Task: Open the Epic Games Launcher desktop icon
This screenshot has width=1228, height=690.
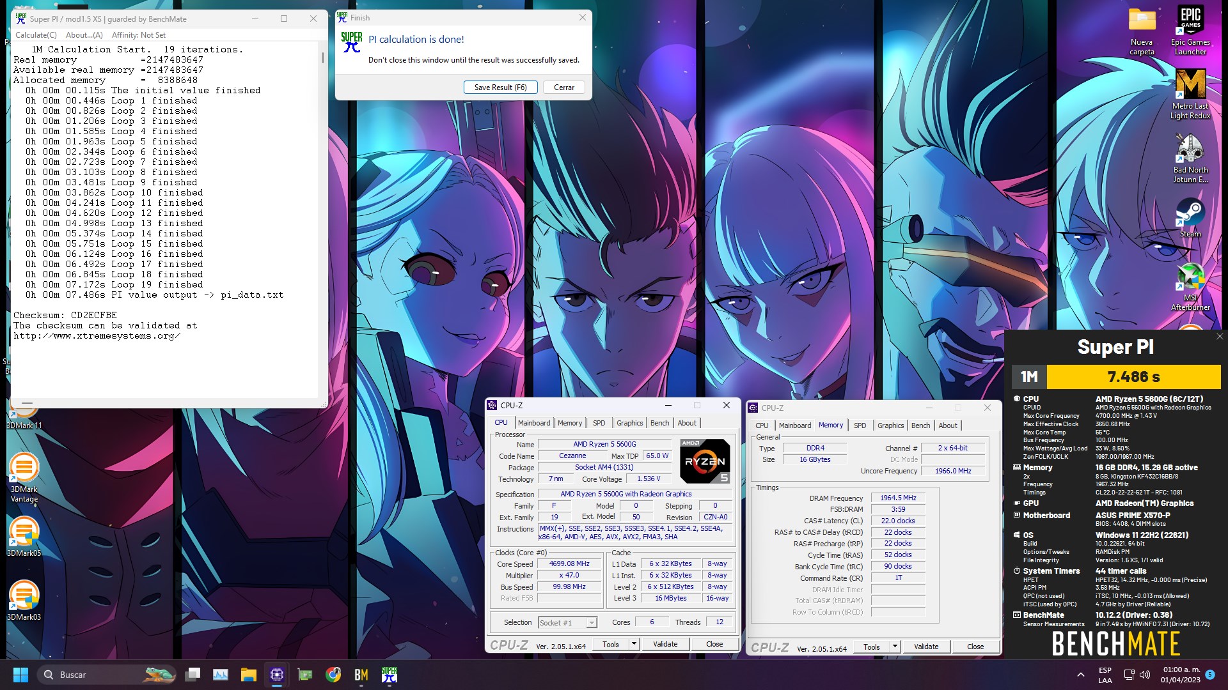Action: click(x=1190, y=30)
